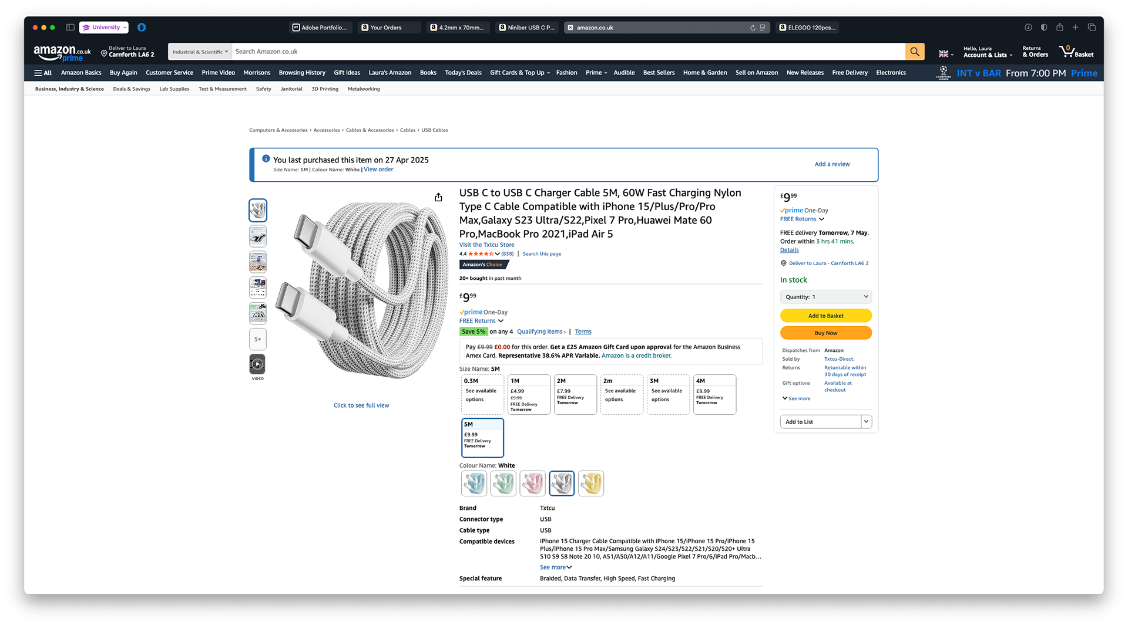The height and width of the screenshot is (626, 1128).
Task: Select the 3M size option
Action: pyautogui.click(x=668, y=394)
